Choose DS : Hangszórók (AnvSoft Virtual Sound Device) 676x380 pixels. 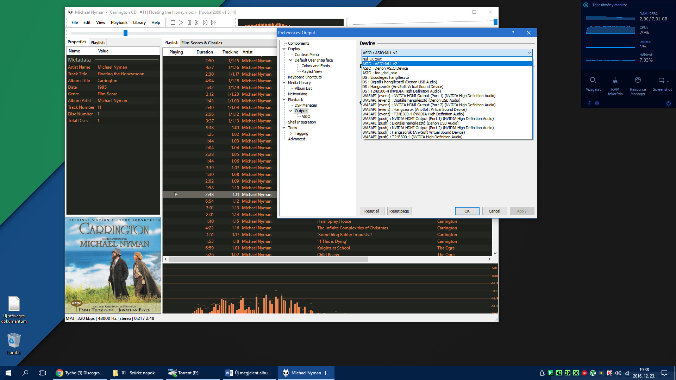(447, 87)
